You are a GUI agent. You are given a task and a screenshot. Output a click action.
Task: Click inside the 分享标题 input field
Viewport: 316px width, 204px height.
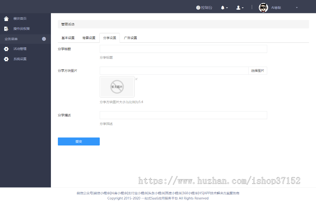point(183,49)
